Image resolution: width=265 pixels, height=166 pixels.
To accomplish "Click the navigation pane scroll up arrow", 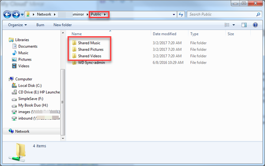I will click(63, 33).
